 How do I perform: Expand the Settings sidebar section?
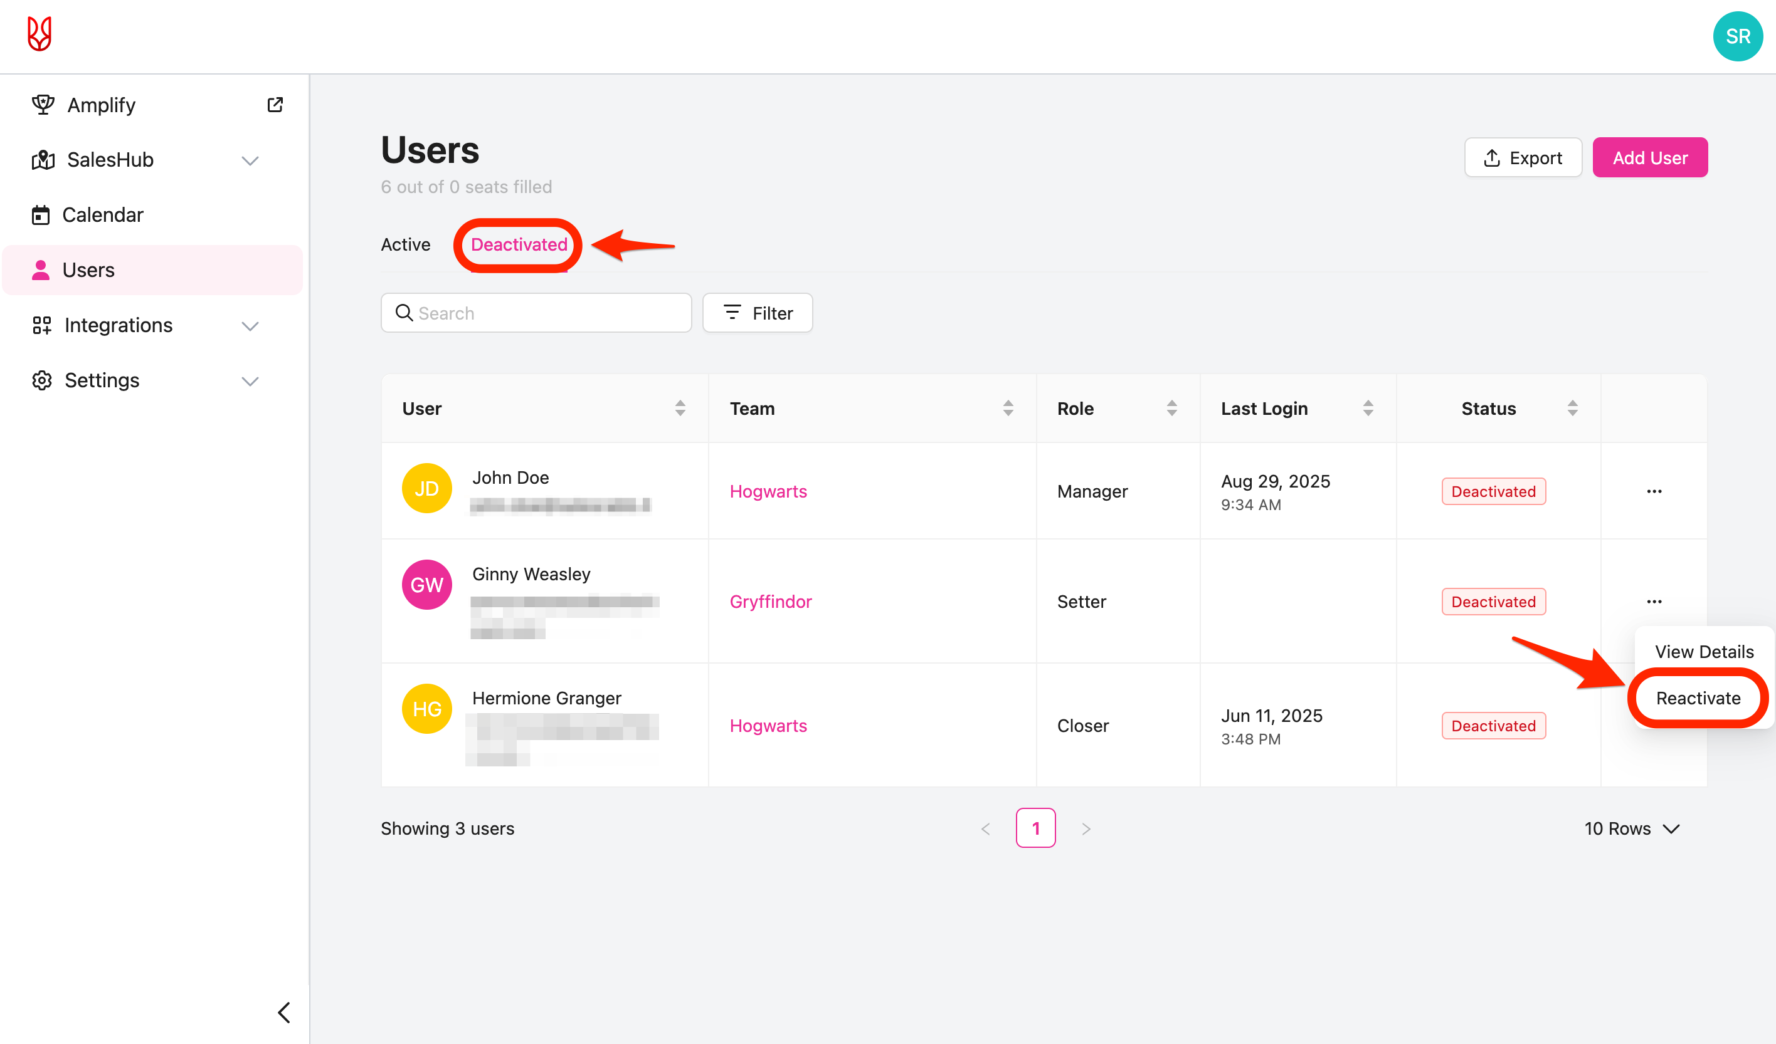pyautogui.click(x=250, y=381)
